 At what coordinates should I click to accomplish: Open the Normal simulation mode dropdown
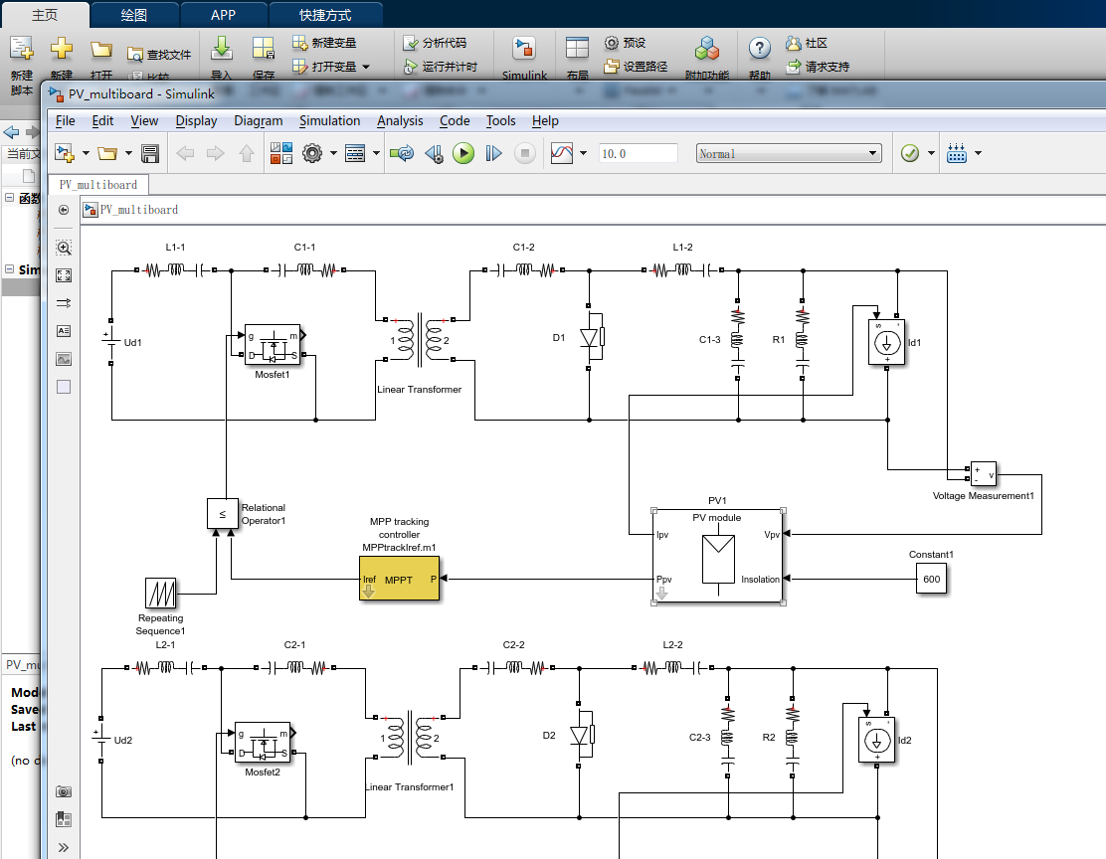[x=789, y=154]
